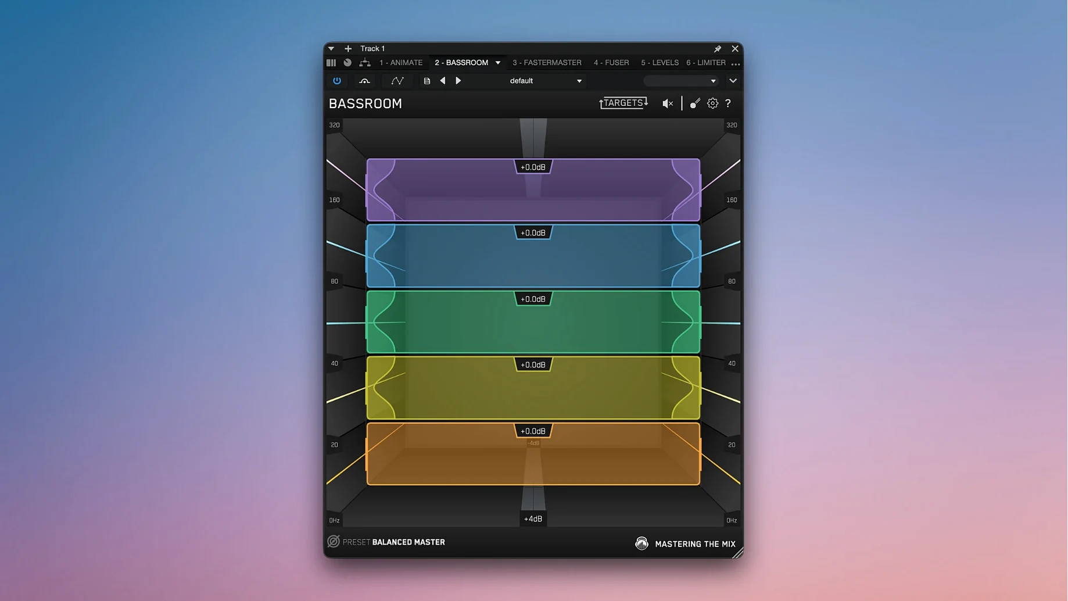Switch to the 6 - LIMITER tab
This screenshot has height=601, width=1068.
click(706, 63)
